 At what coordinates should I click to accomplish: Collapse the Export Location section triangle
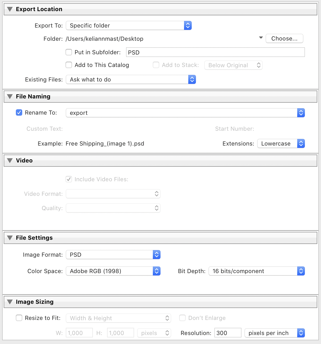[x=10, y=9]
